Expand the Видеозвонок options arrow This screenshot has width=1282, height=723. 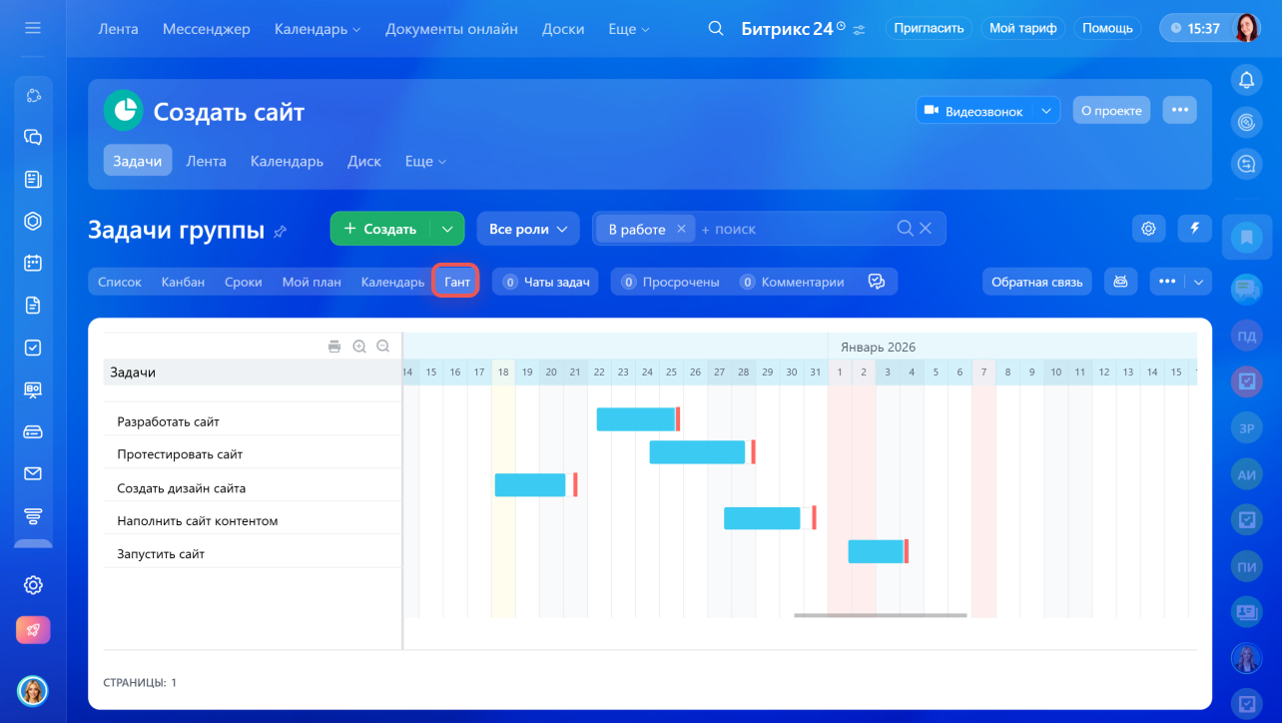tap(1045, 111)
